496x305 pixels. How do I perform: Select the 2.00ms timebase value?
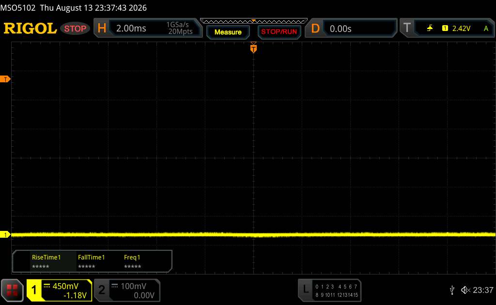131,29
